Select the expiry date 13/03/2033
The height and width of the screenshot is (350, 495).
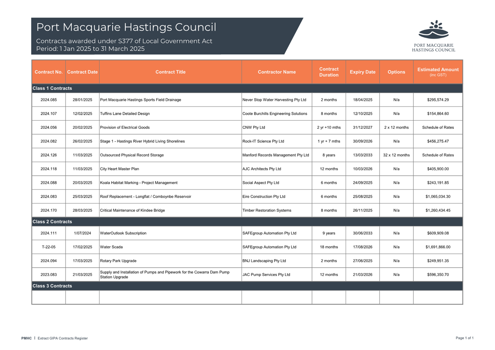click(x=362, y=155)
